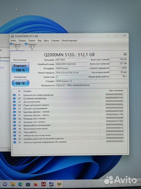Open the Справка menu
Image resolution: width=141 pixels, height=189 pixels.
point(55,41)
